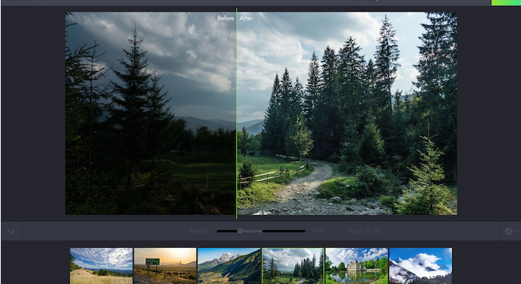521x284 pixels.
Task: Click the After label on the preview
Action: point(246,18)
